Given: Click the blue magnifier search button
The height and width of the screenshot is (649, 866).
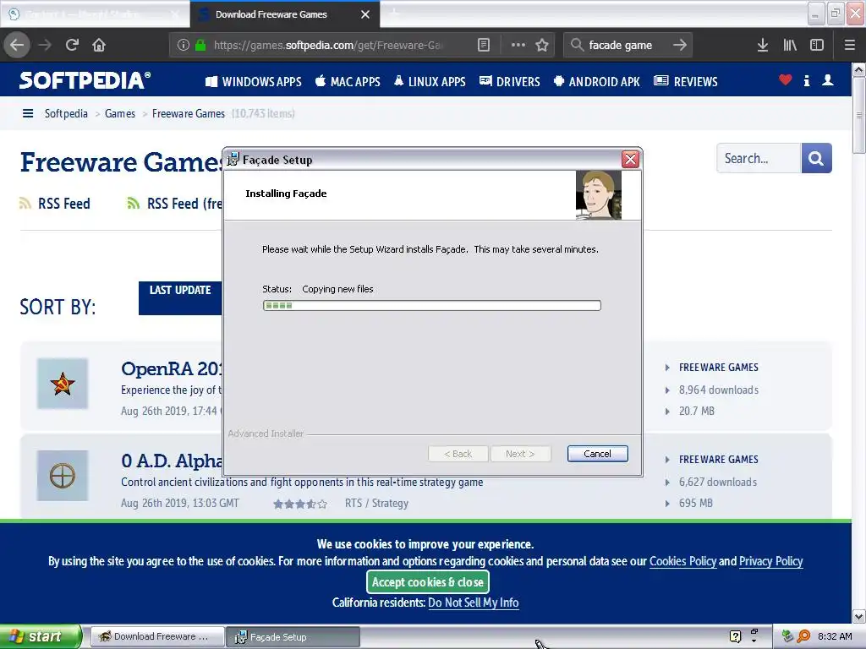Looking at the screenshot, I should pos(816,158).
